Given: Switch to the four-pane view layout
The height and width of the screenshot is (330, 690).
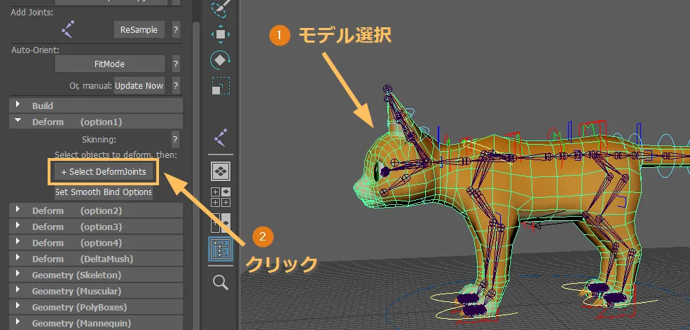Looking at the screenshot, I should pyautogui.click(x=221, y=196).
